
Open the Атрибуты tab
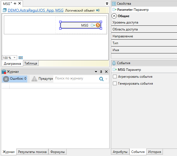[x=120, y=152]
